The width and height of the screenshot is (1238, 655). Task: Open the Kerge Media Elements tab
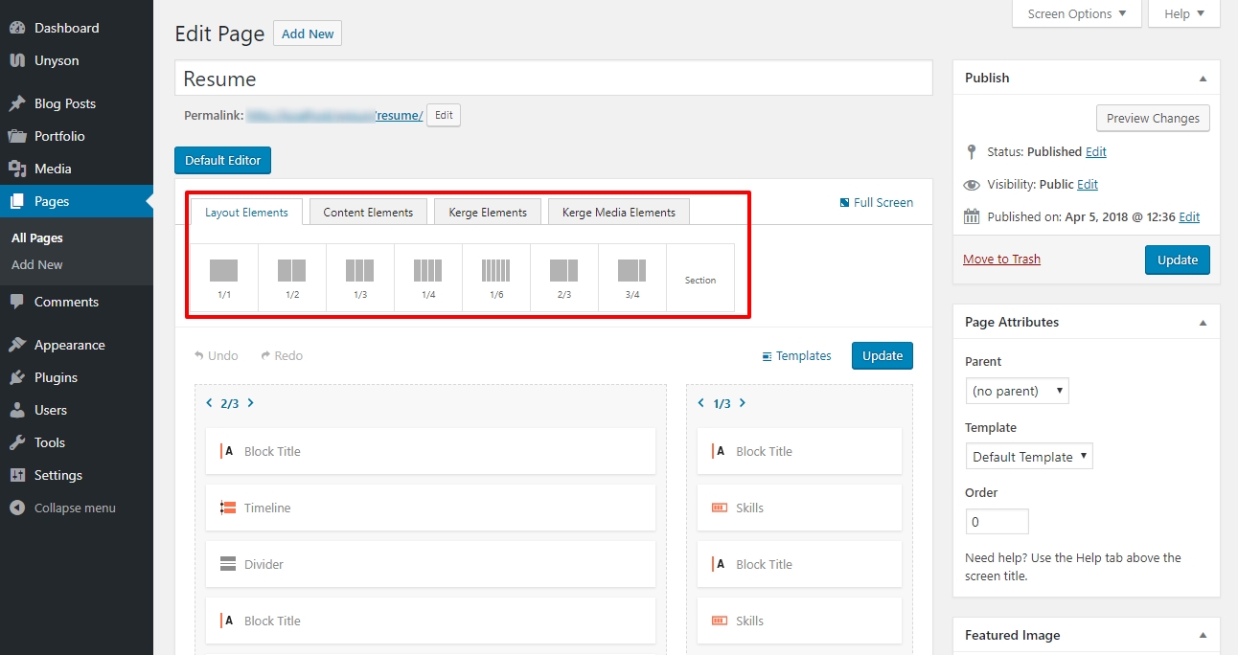618,213
